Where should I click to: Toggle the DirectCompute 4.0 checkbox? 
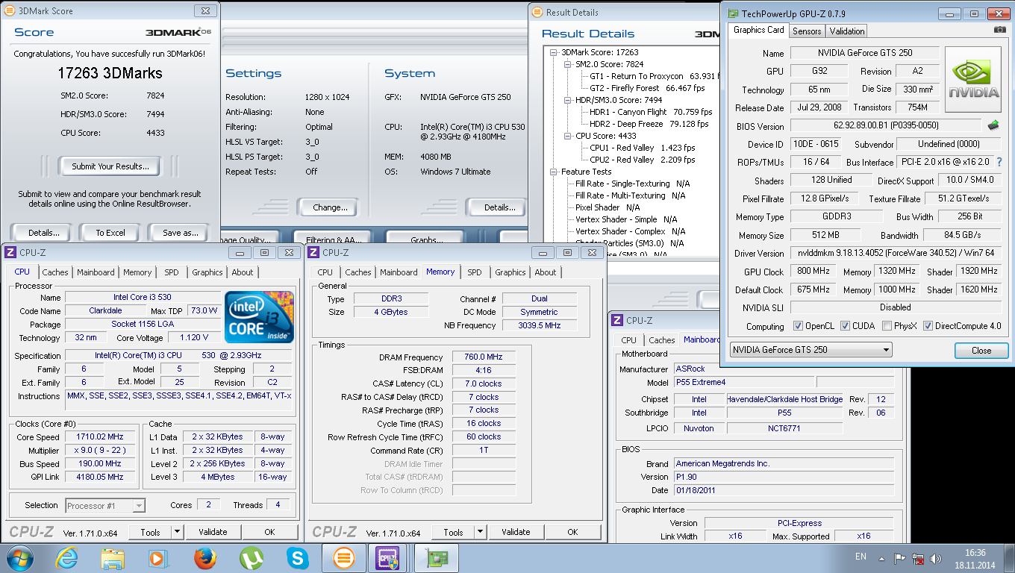(928, 326)
